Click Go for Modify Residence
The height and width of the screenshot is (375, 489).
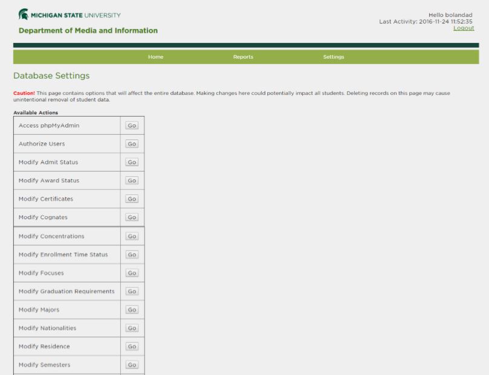pos(132,347)
